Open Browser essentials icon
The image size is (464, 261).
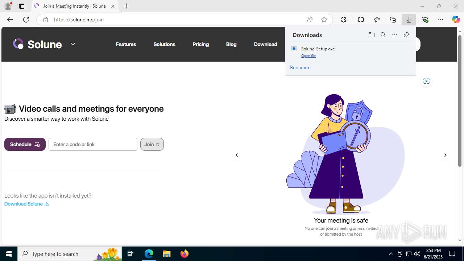pyautogui.click(x=425, y=20)
